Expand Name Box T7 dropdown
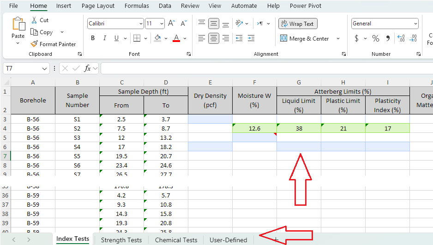This screenshot has height=245, width=433. [x=44, y=68]
